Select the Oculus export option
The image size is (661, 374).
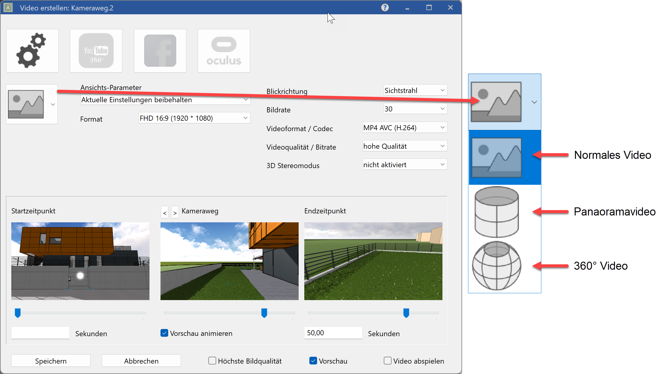click(x=224, y=50)
